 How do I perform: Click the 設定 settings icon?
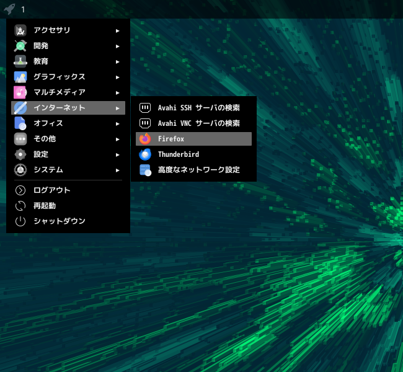pos(20,154)
